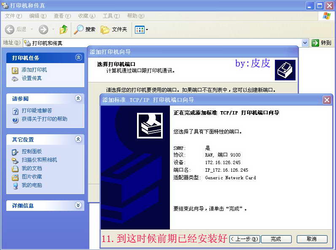Click the 设置传真 fax icon
The image size is (336, 250).
coord(15,79)
